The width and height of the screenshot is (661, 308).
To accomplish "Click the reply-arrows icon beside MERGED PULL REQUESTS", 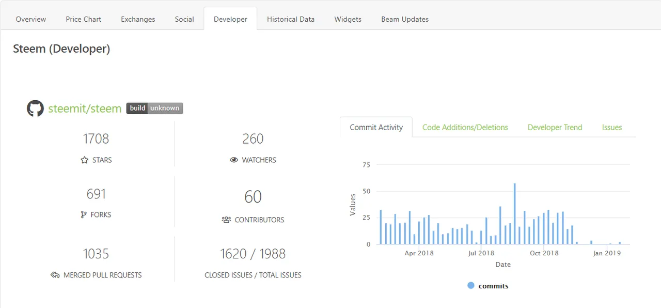I will pos(55,275).
